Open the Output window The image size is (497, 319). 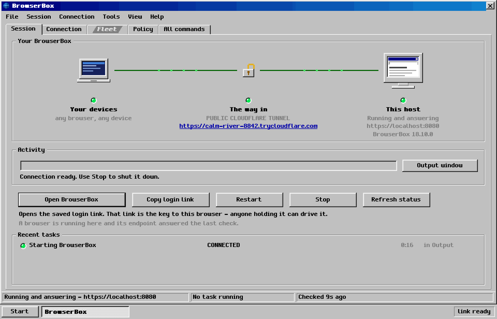coord(440,165)
